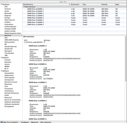Open Software disabilitato entry
This screenshot has width=127, height=123.
click(12, 102)
